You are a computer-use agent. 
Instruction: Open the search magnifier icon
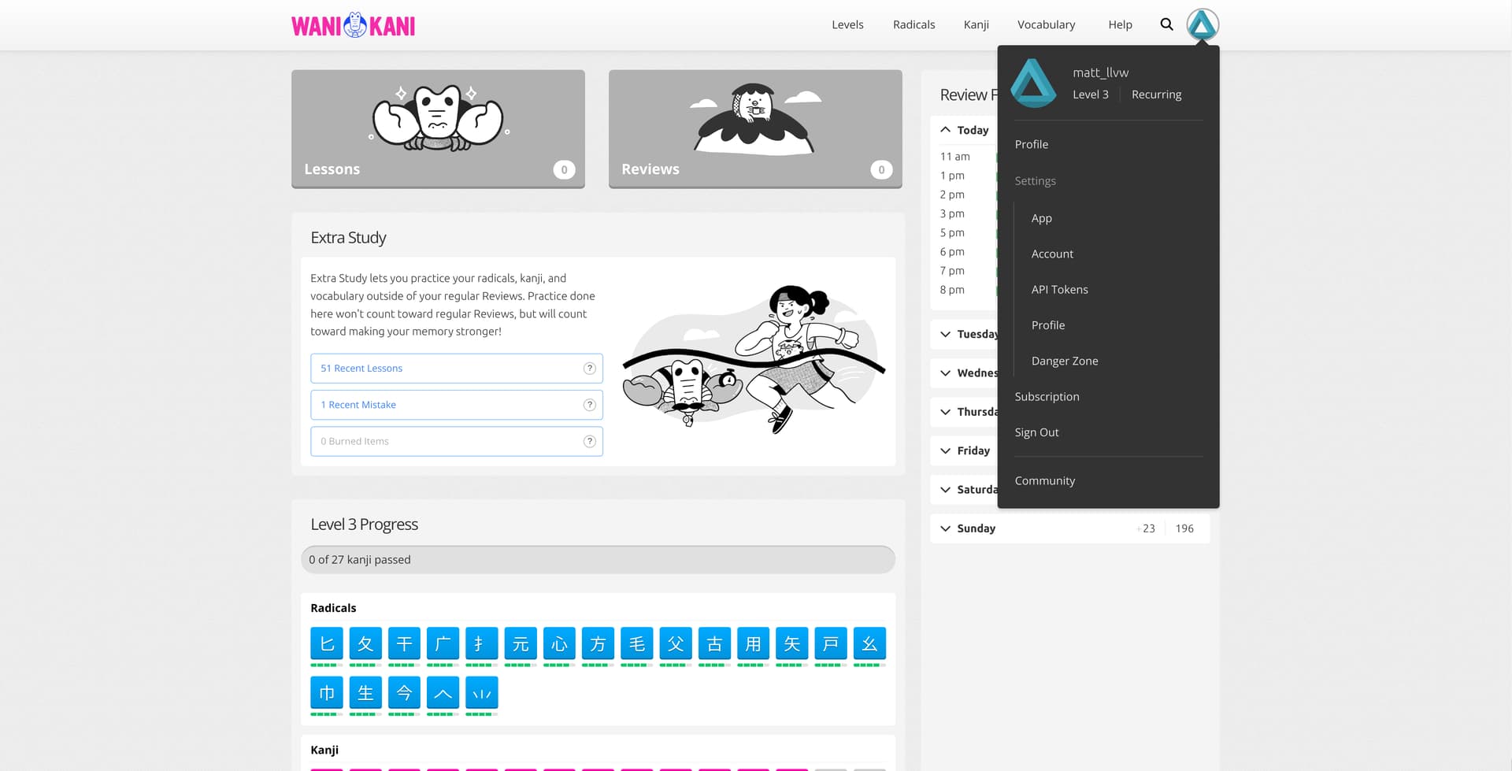click(1166, 24)
